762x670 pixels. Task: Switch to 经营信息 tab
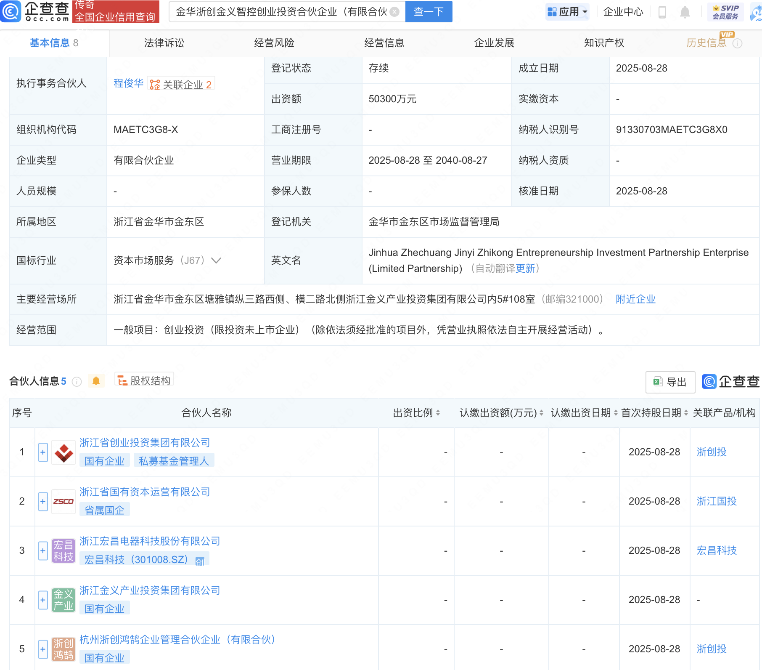point(384,43)
